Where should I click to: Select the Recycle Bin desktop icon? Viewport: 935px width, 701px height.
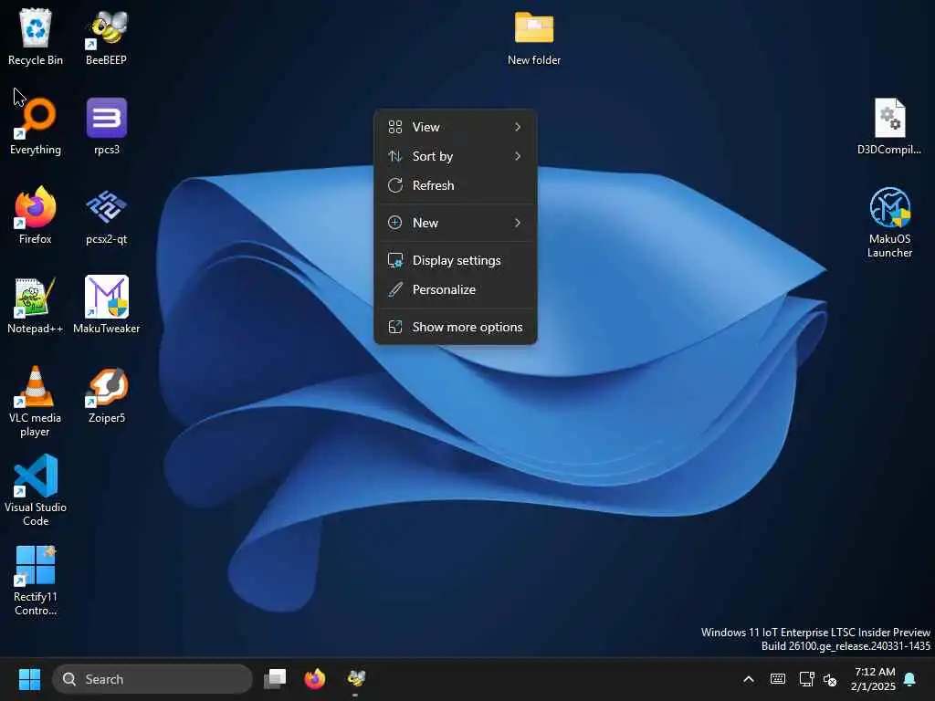pyautogui.click(x=36, y=37)
